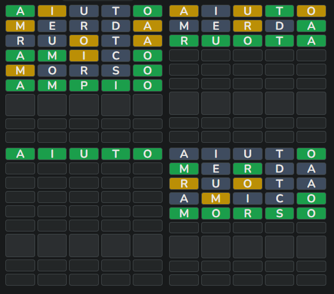
Task: Select yellow I tile of AMICO, top-left board
Action: pos(84,55)
